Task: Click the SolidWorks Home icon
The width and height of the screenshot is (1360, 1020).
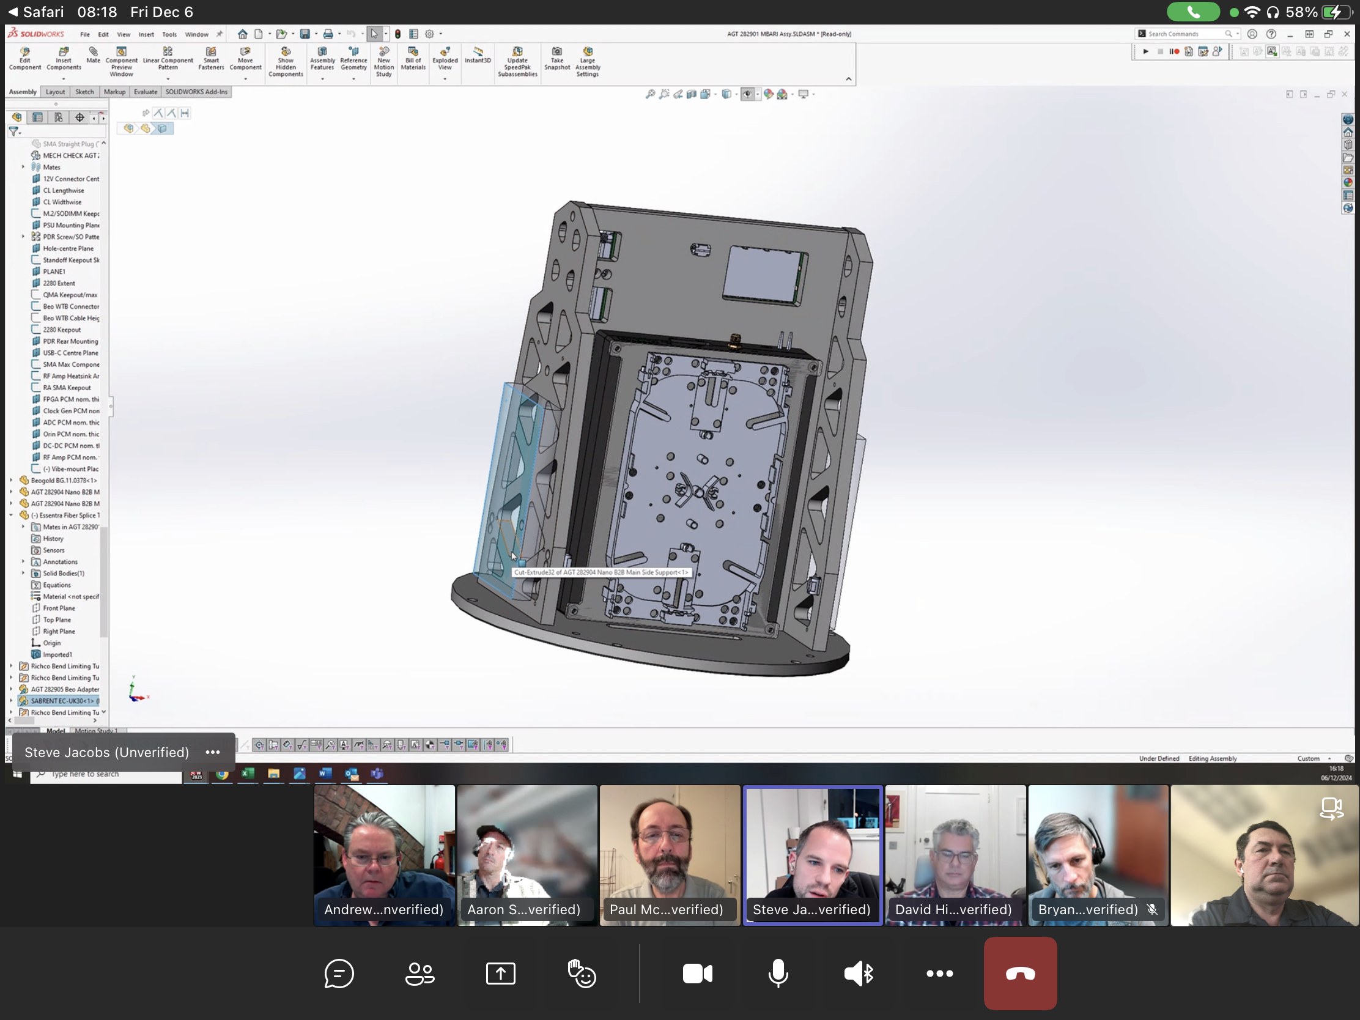Action: point(243,34)
